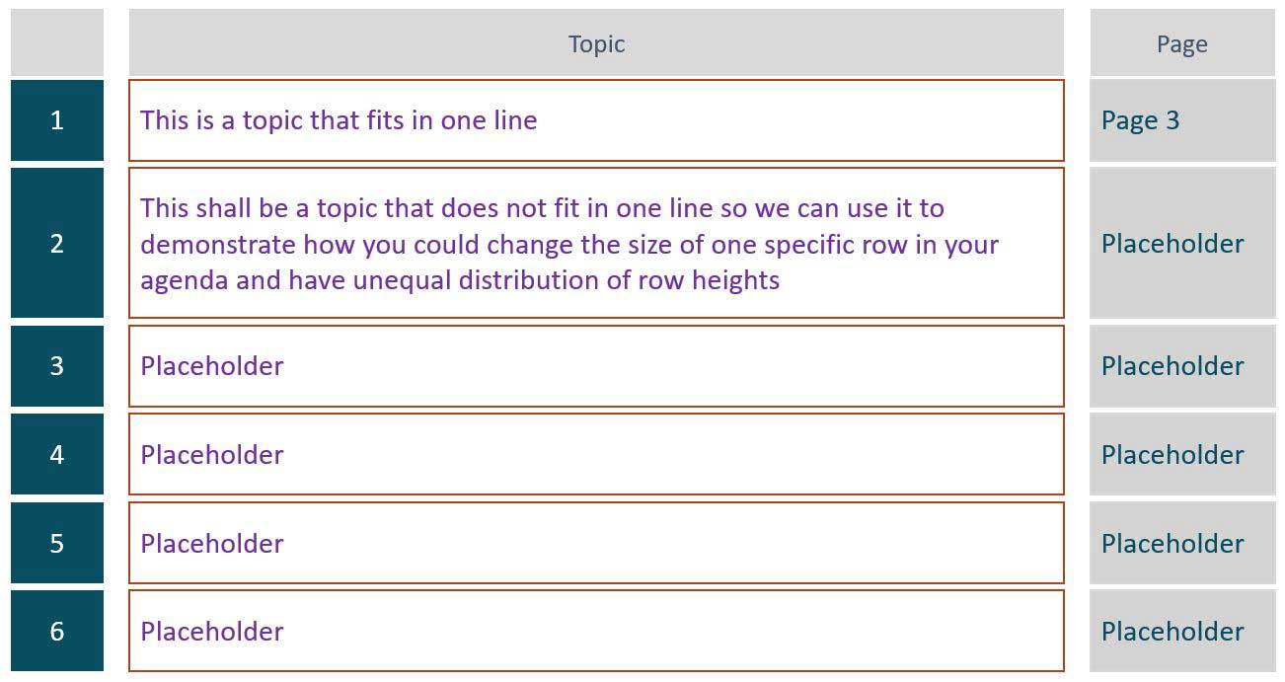Select the number 2 row cell
This screenshot has width=1285, height=682.
coord(57,243)
